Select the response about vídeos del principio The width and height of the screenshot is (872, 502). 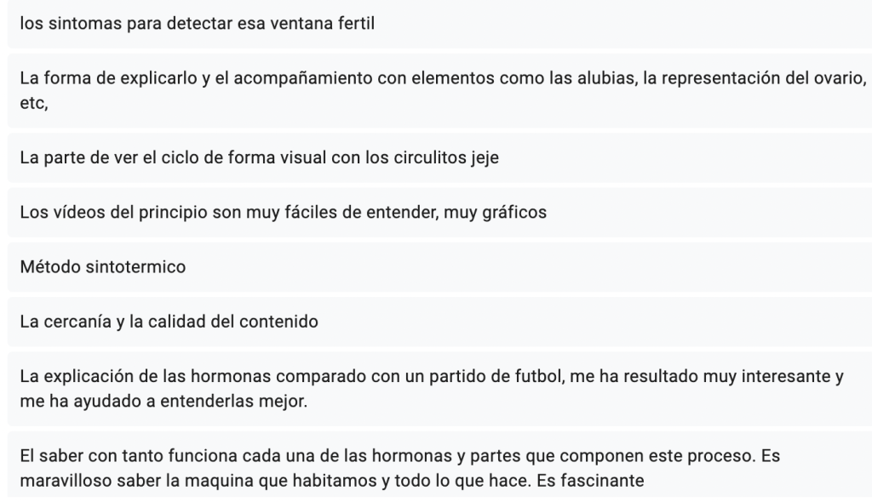click(283, 213)
